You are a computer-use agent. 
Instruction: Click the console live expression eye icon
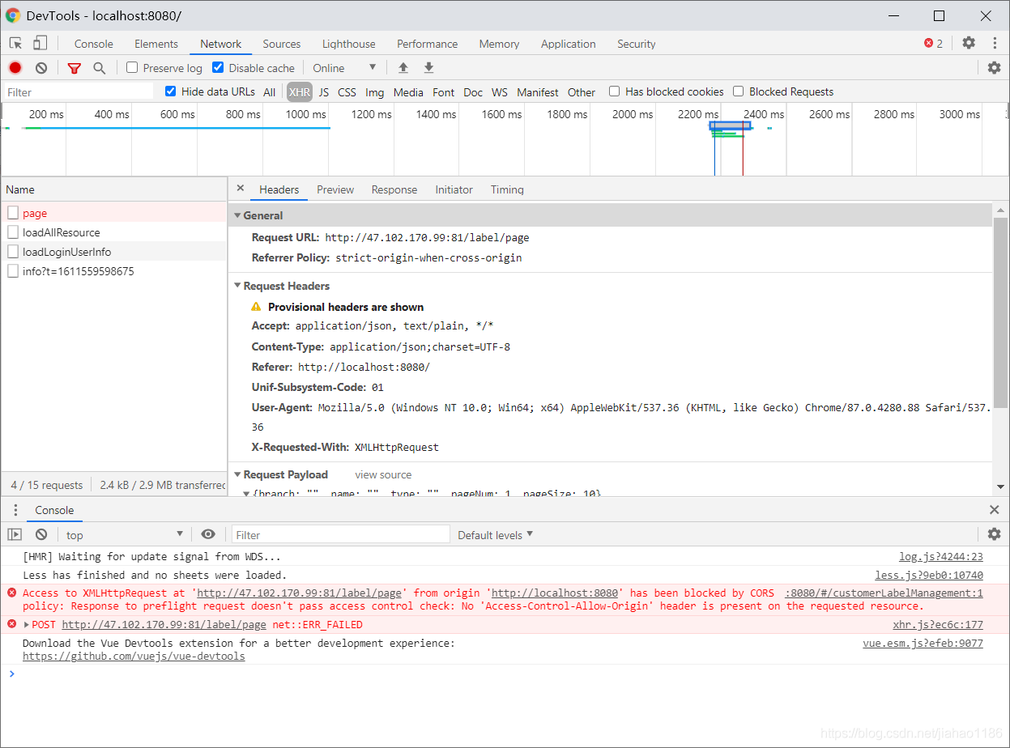pyautogui.click(x=208, y=534)
